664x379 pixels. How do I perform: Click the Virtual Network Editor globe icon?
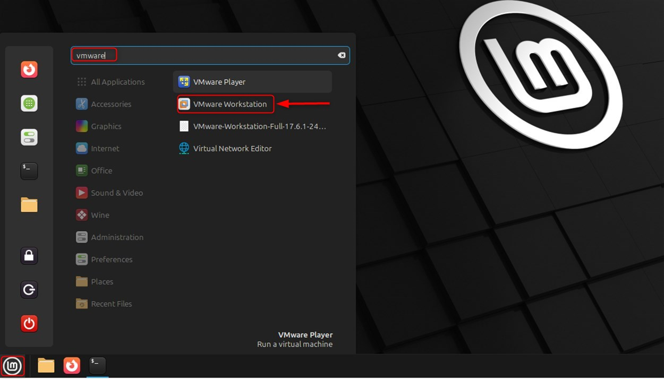[184, 149]
